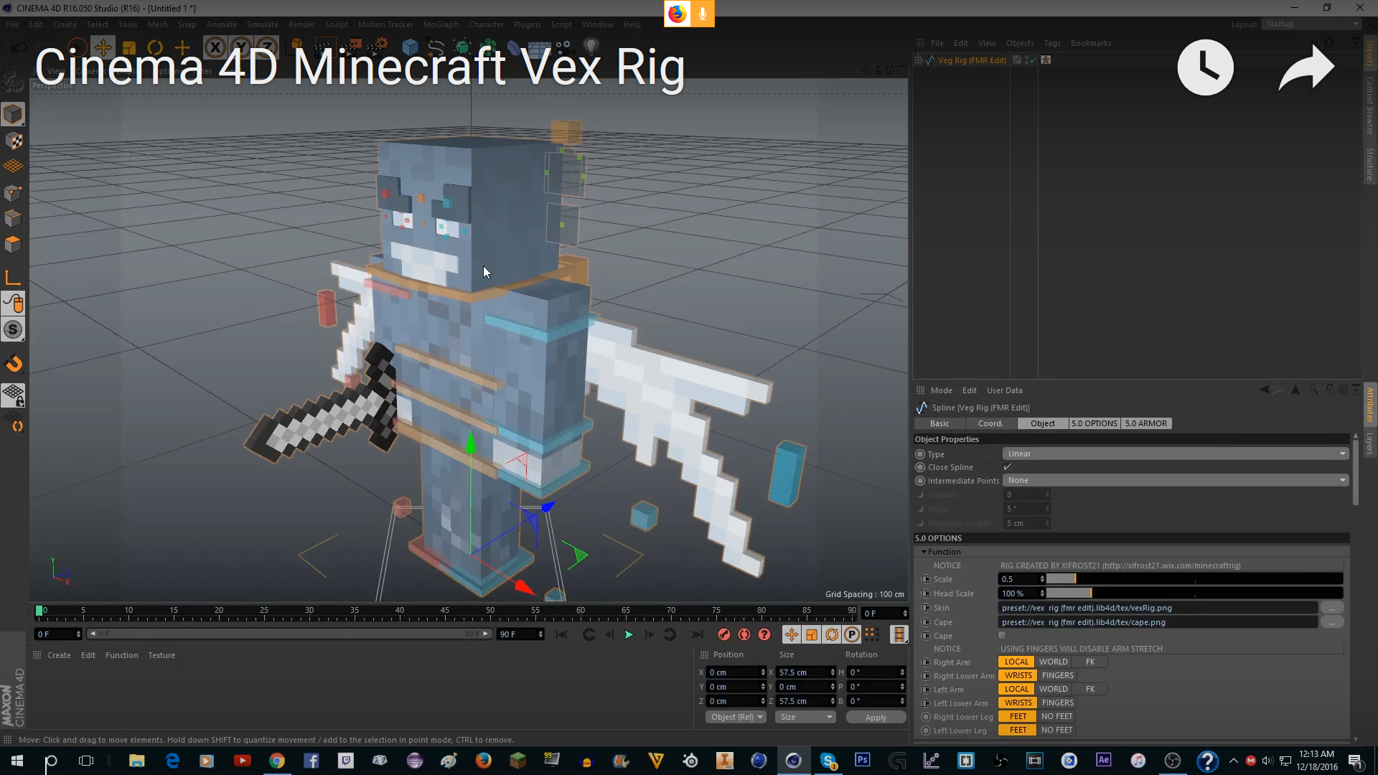Click the Head Scale value stepper arrows

pyautogui.click(x=1042, y=593)
